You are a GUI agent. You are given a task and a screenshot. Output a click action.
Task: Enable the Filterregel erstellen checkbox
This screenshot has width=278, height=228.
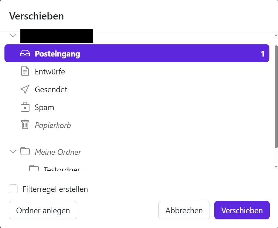[13, 189]
